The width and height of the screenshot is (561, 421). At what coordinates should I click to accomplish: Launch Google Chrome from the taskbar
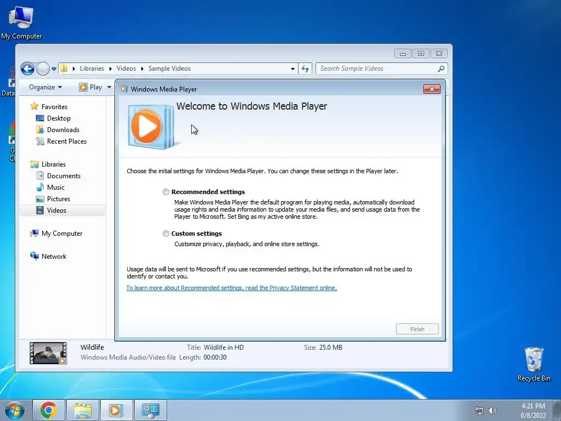point(49,410)
